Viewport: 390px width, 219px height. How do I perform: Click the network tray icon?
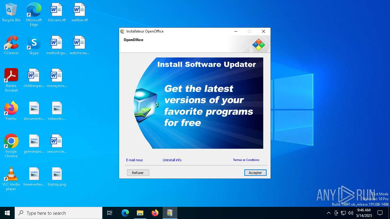tap(343, 213)
